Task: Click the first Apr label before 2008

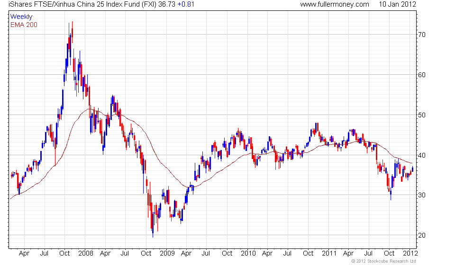Action: pos(24,254)
